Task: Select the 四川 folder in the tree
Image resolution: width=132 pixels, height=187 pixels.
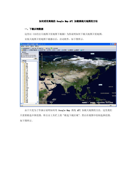Action: pyautogui.click(x=26, y=98)
